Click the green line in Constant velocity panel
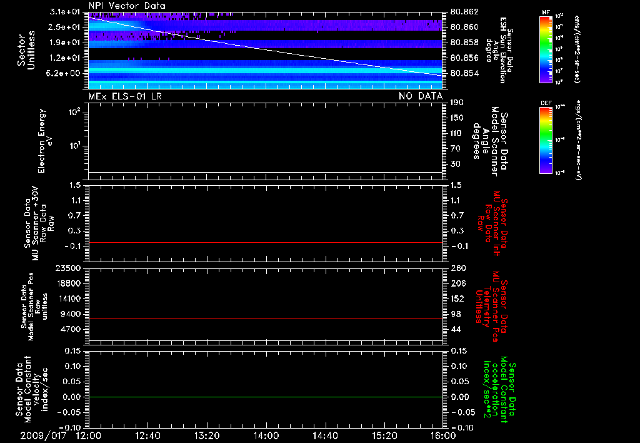The width and height of the screenshot is (640, 443). (265, 397)
